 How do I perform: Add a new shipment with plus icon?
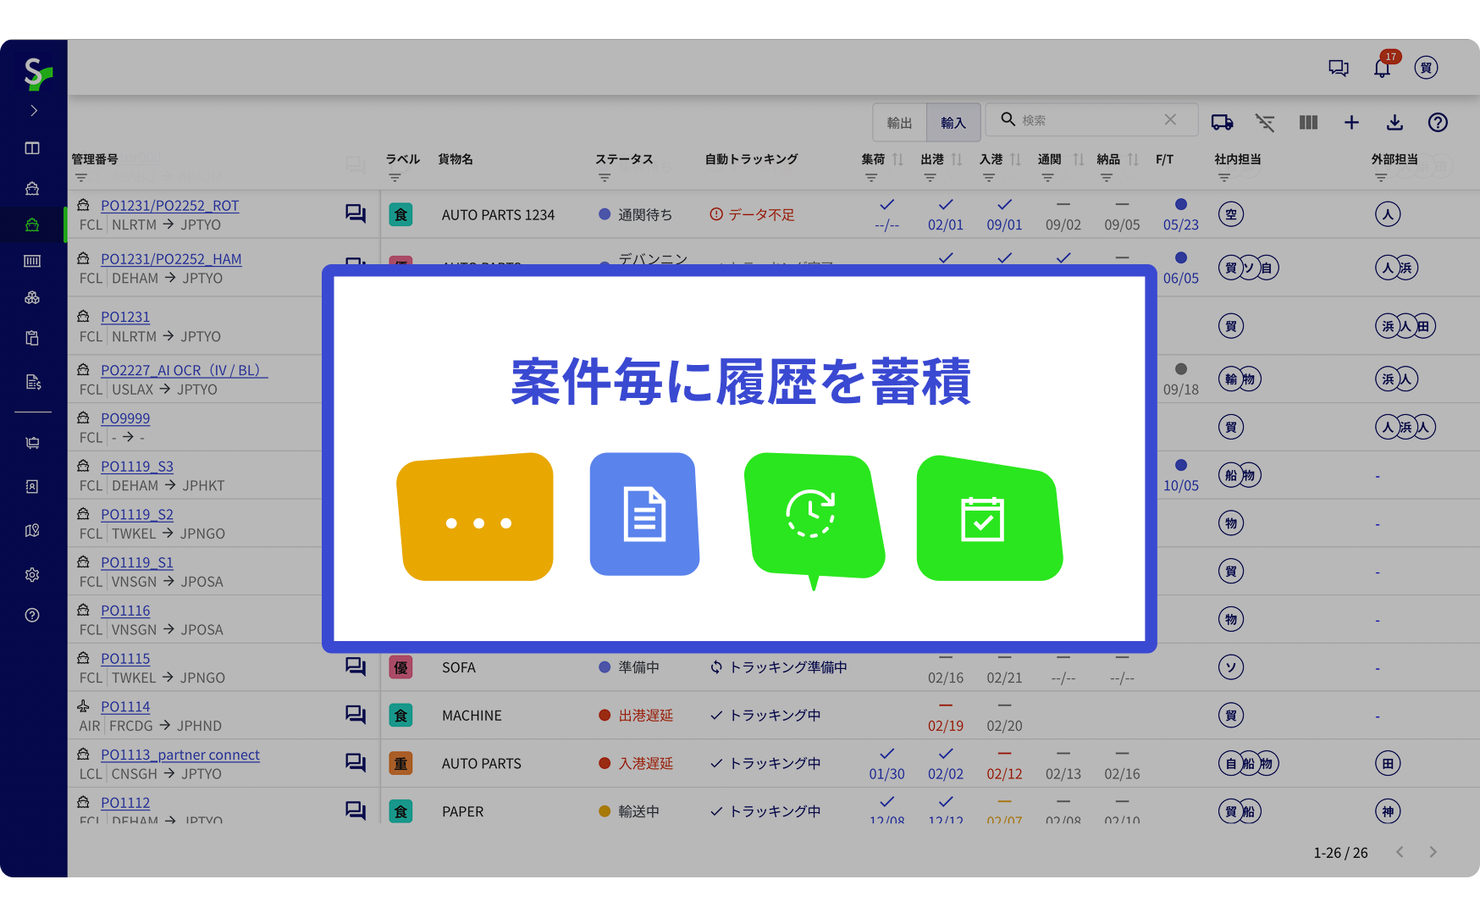1351,123
